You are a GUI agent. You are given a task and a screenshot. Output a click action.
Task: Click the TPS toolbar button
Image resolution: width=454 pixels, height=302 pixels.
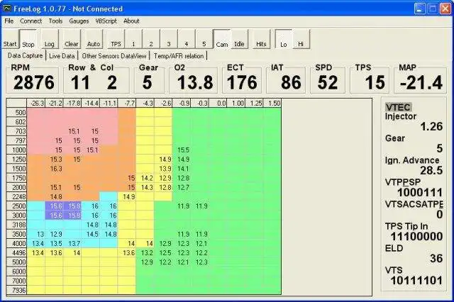[x=116, y=39]
